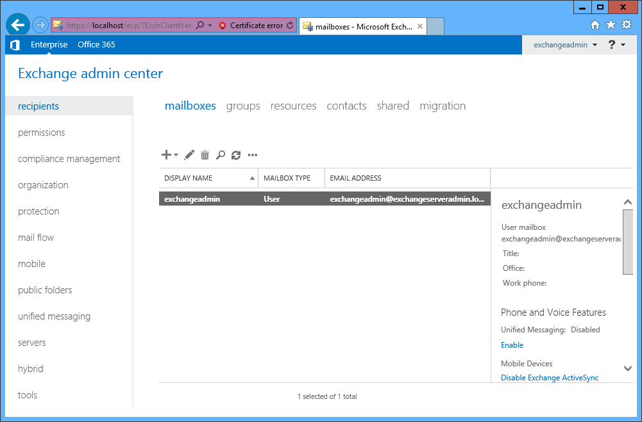Switch to the contacts tab
This screenshot has height=422, width=642.
click(346, 106)
